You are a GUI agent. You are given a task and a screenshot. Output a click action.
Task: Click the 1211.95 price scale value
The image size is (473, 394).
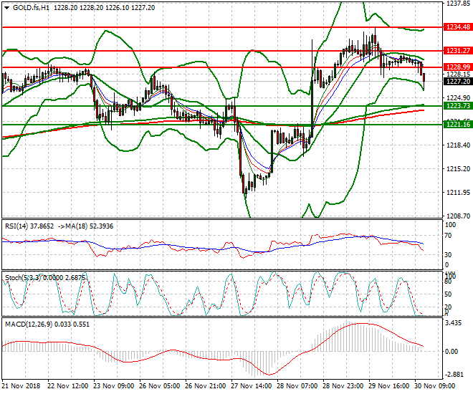[458, 192]
